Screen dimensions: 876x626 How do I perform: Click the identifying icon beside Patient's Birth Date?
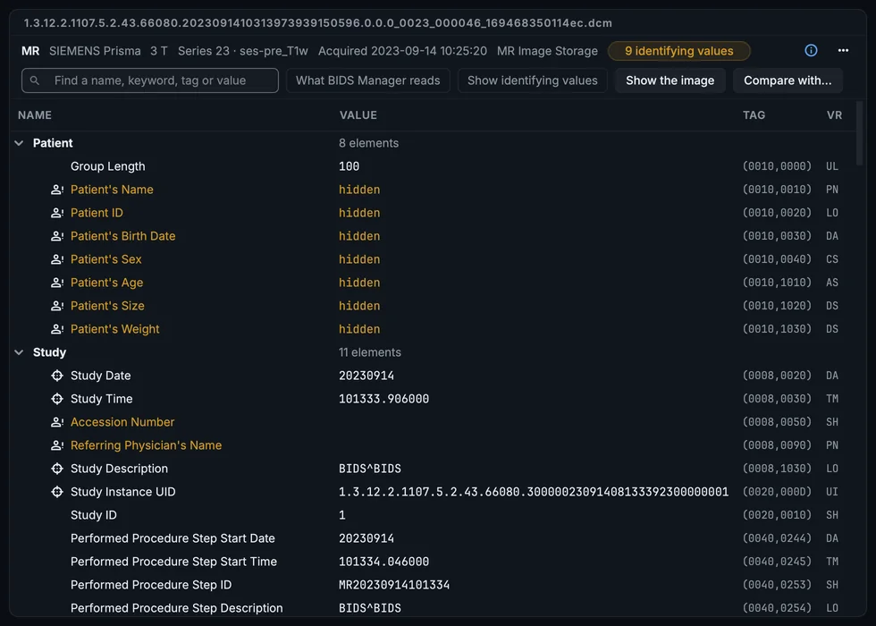point(57,236)
